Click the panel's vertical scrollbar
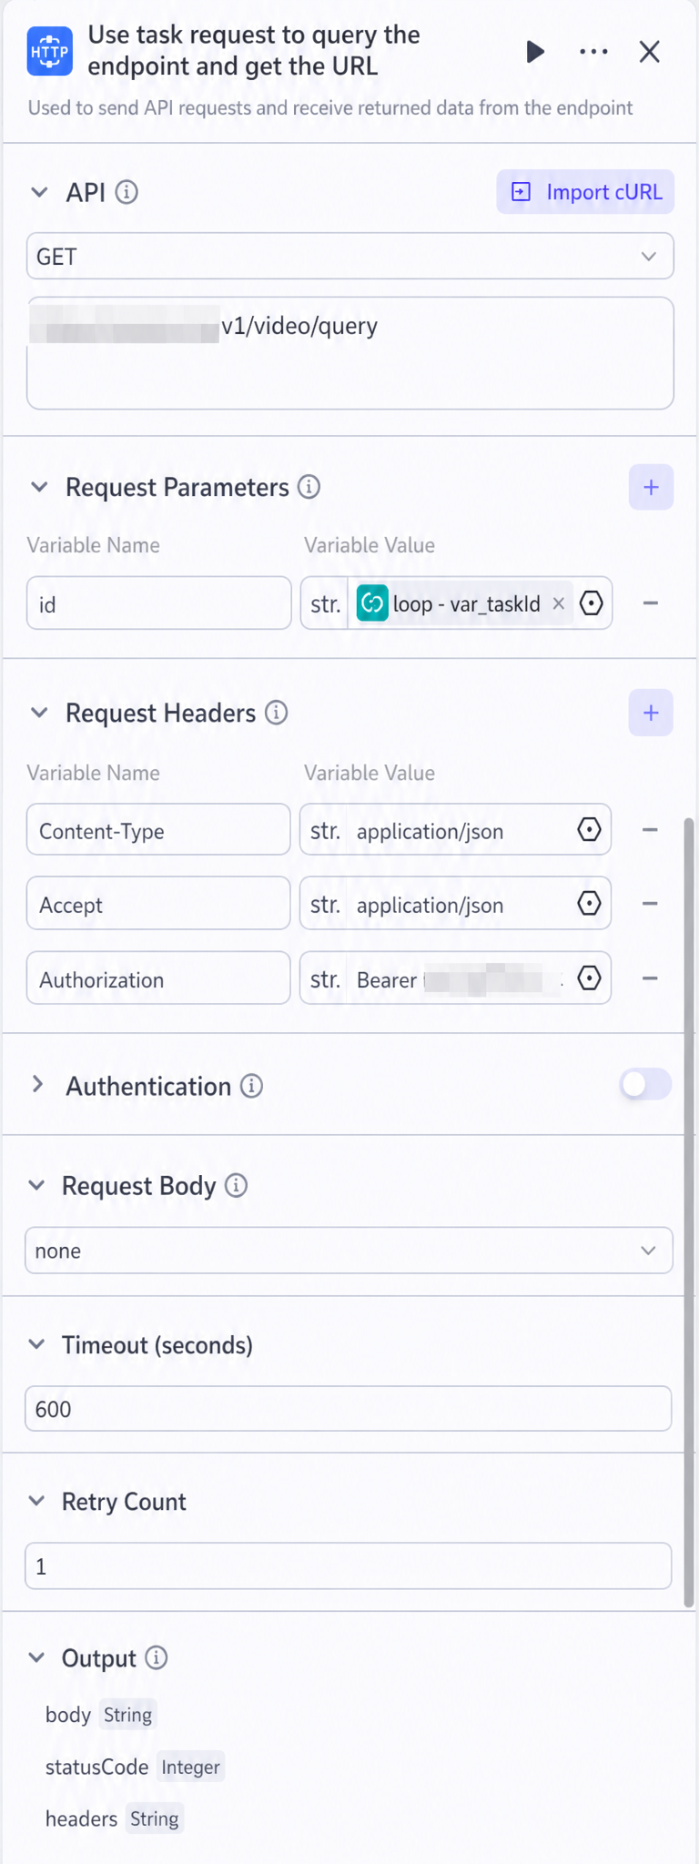The image size is (699, 1864). click(689, 1211)
